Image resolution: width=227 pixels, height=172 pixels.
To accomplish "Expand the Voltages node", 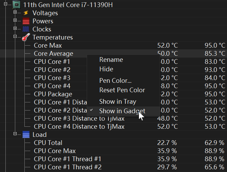I will 15,12.
